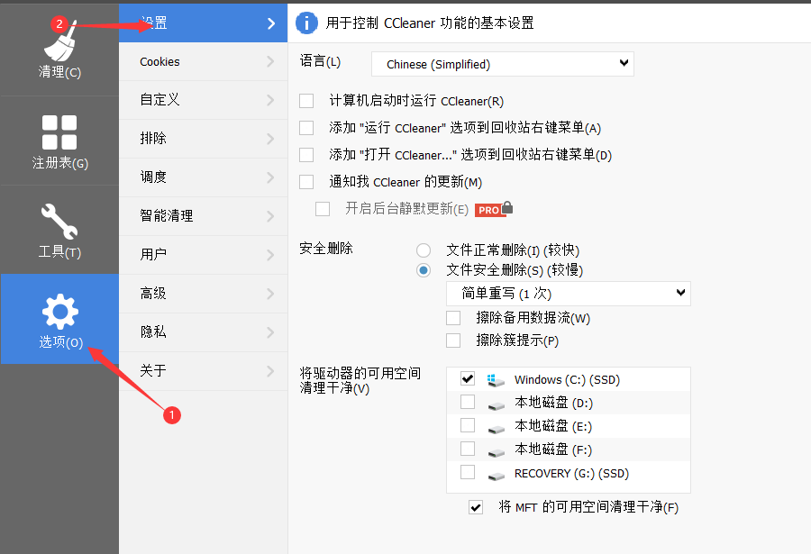Image resolution: width=811 pixels, height=554 pixels.
Task: Check 添加"运行 CCleaner"选项到回收站右键菜单
Action: (x=306, y=128)
